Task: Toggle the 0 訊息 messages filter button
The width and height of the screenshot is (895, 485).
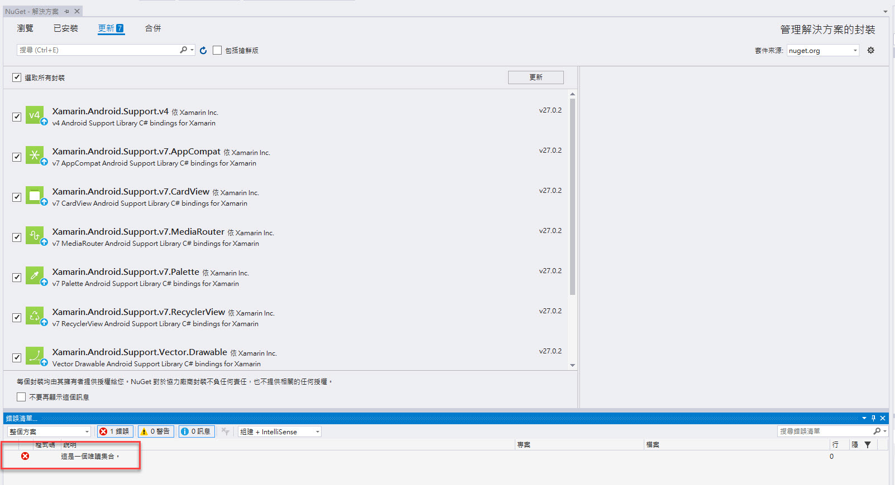Action: click(197, 431)
